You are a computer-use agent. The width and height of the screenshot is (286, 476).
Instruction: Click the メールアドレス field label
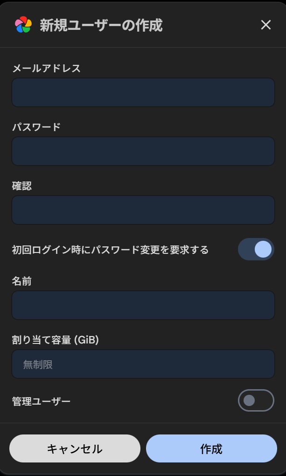pyautogui.click(x=46, y=68)
